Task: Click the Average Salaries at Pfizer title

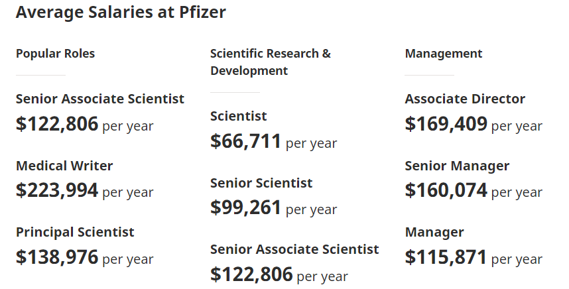Action: [120, 13]
